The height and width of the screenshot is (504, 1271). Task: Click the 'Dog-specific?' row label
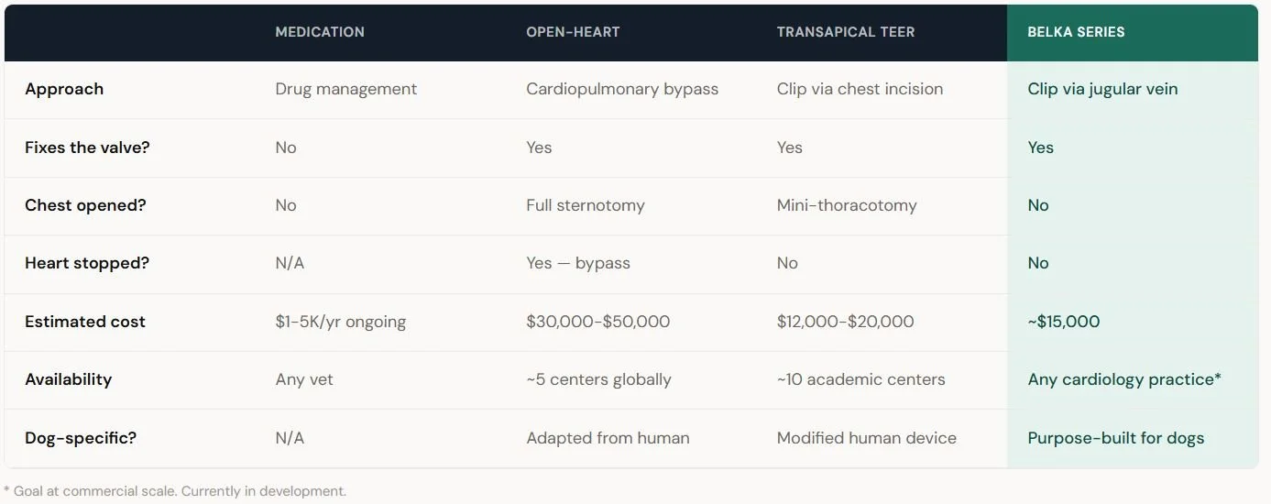pos(81,438)
